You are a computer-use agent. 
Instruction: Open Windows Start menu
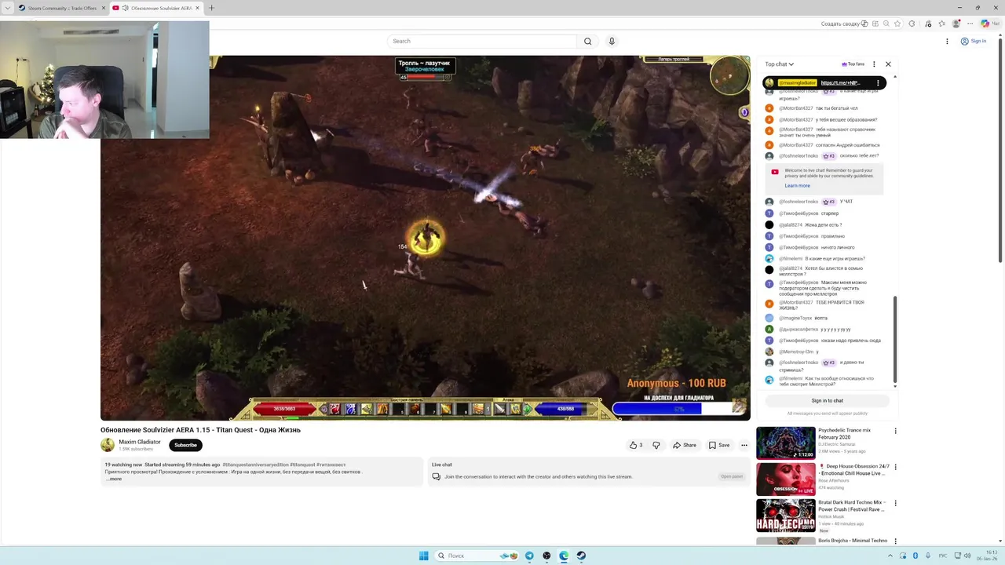423,556
